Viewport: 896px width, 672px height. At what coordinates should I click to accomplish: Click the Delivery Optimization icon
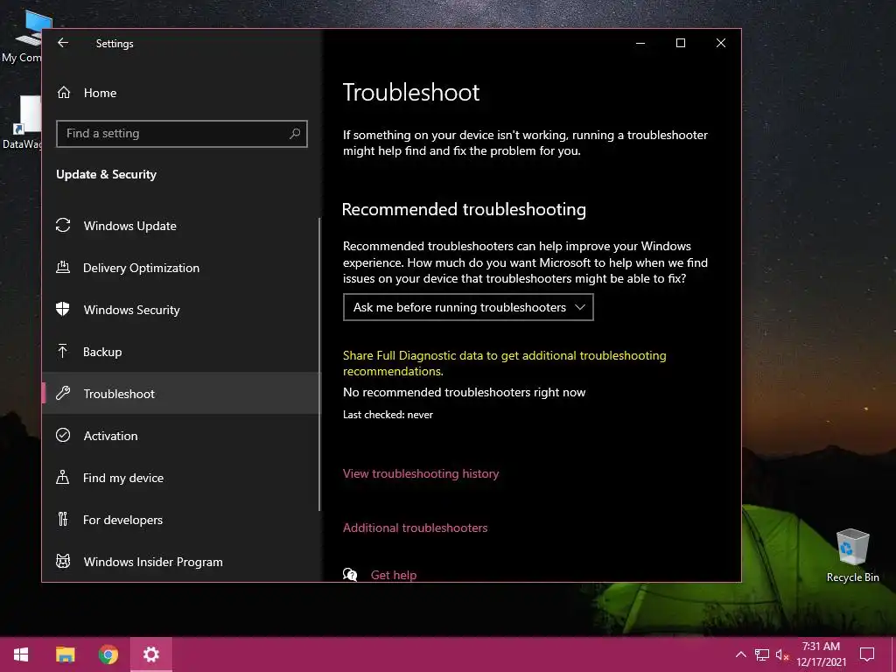click(63, 267)
